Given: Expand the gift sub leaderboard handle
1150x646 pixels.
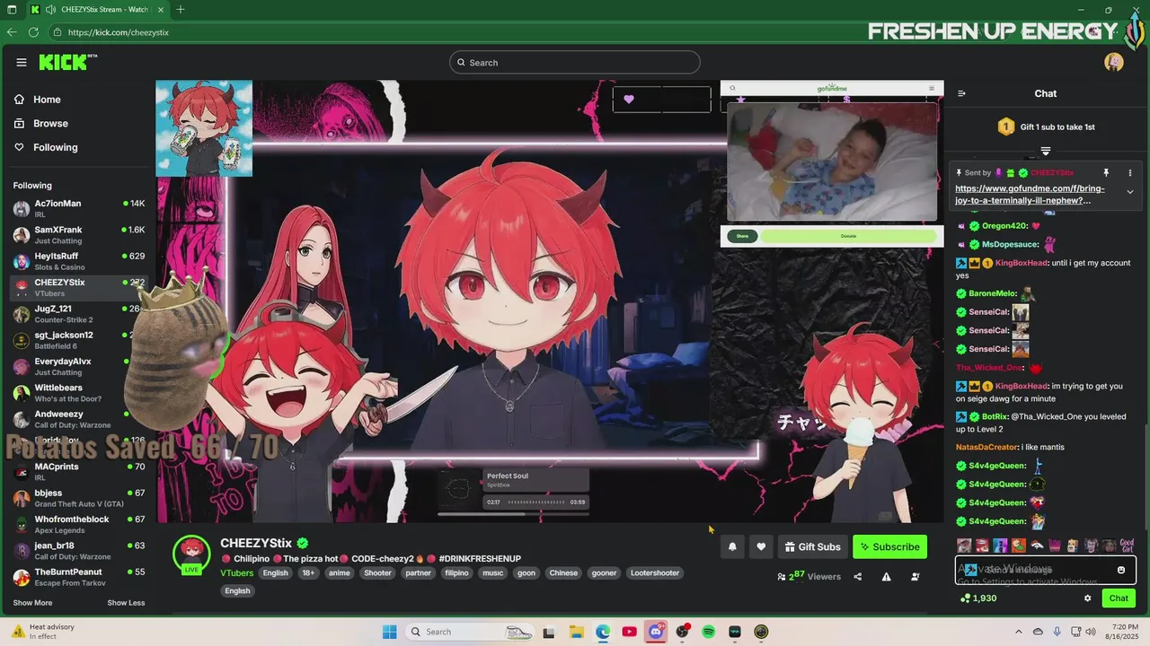Looking at the screenshot, I should coord(1046,151).
